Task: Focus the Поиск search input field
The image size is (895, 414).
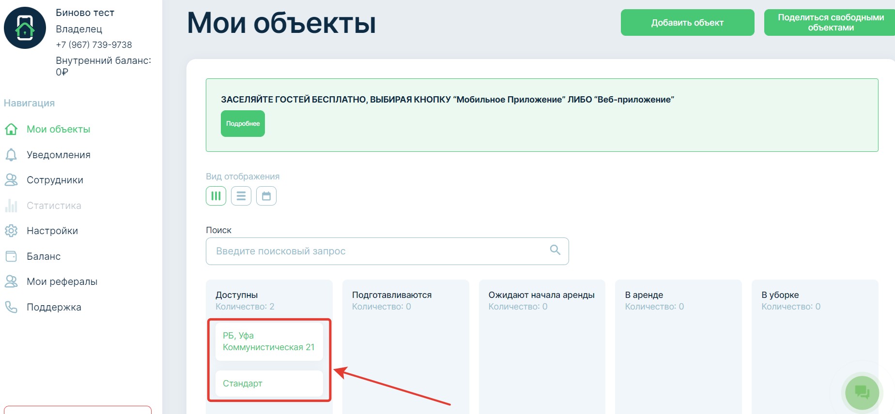Action: tap(378, 251)
